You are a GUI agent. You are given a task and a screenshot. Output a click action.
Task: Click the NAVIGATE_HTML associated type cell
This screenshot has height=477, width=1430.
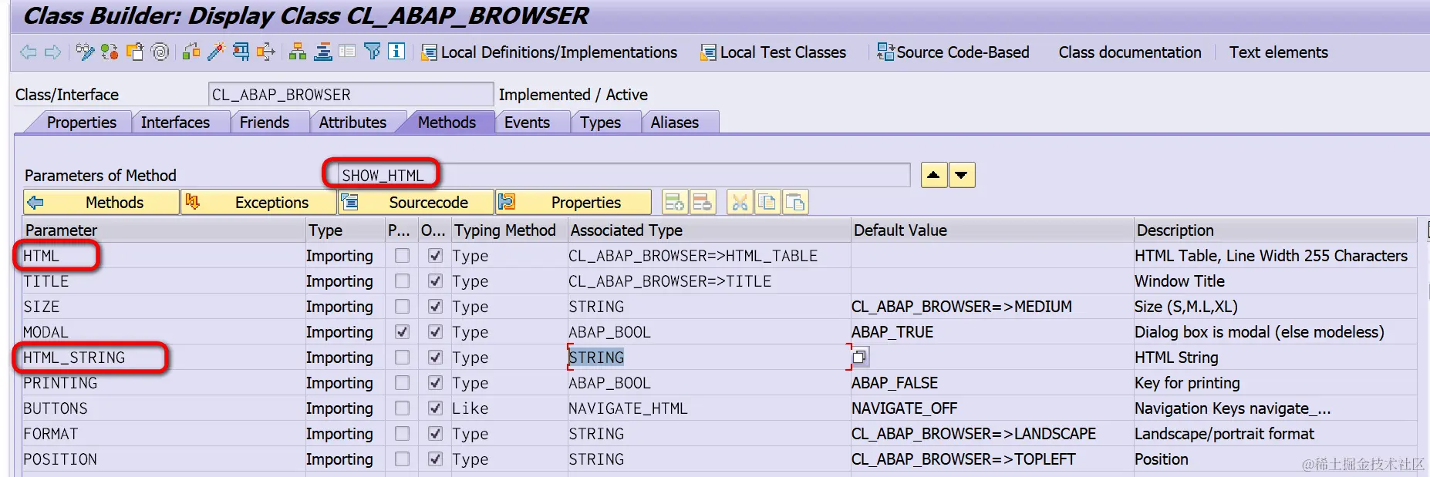708,408
